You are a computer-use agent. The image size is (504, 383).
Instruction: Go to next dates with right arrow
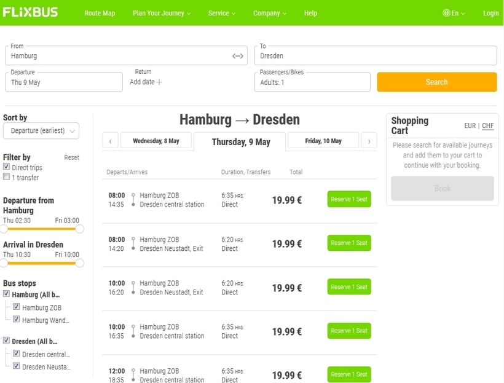[x=369, y=141]
